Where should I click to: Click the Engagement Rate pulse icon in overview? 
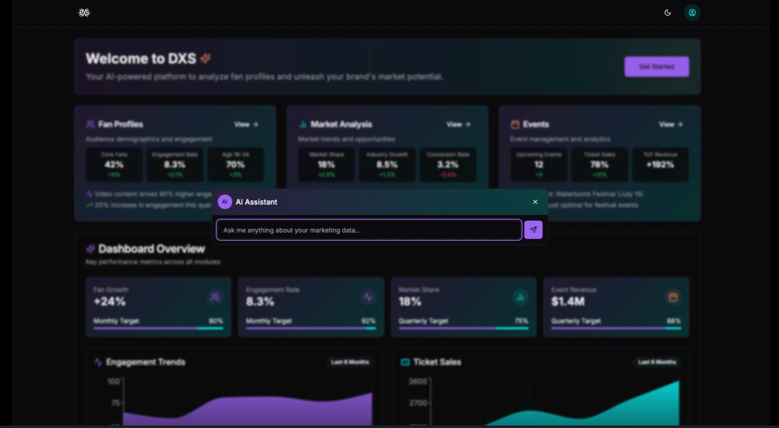pos(368,297)
